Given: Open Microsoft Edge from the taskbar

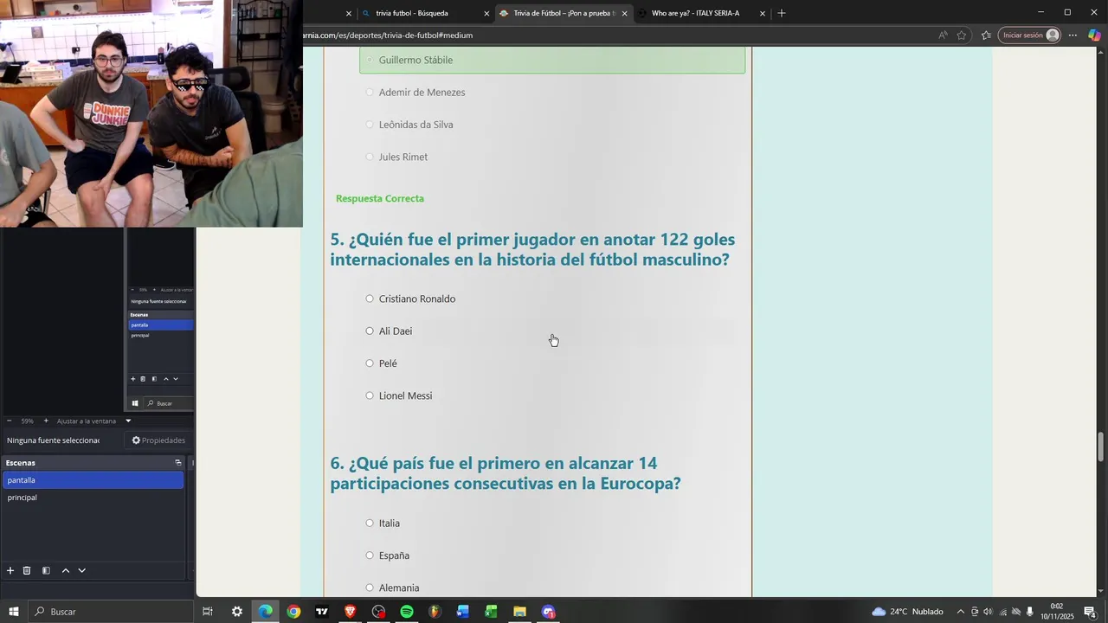Looking at the screenshot, I should 265,612.
